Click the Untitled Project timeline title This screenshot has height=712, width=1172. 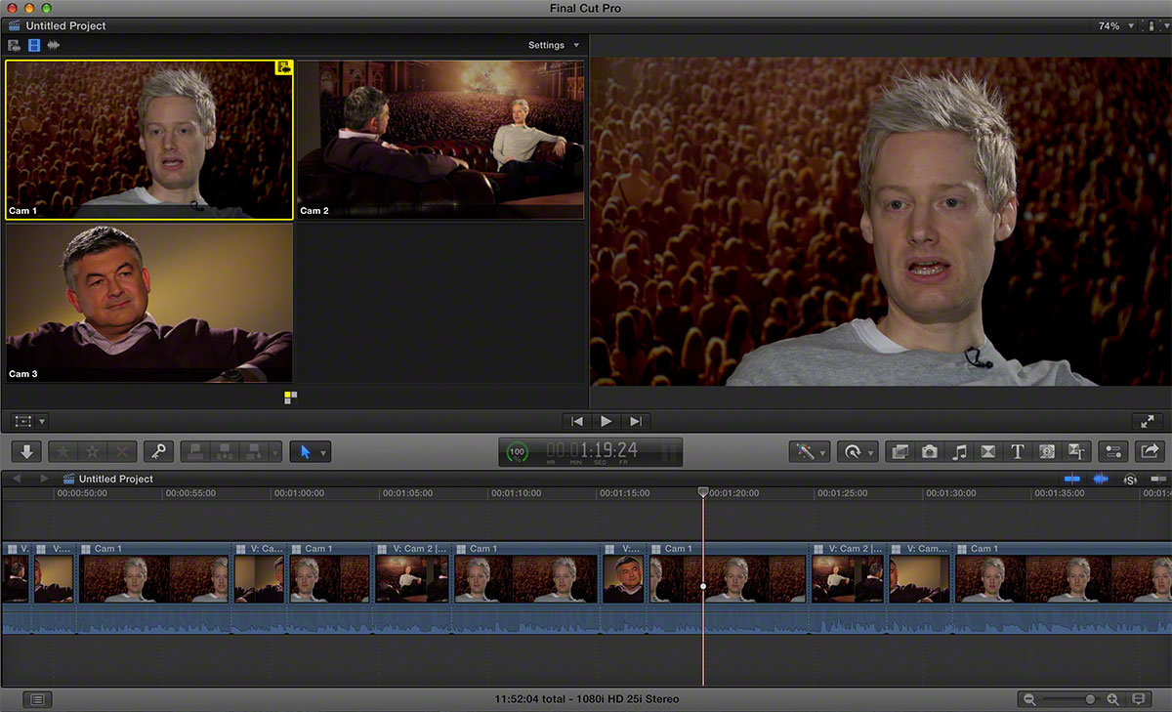tap(116, 479)
